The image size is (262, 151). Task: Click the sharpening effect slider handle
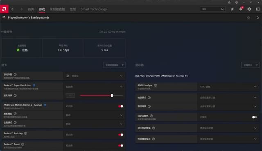112,95
